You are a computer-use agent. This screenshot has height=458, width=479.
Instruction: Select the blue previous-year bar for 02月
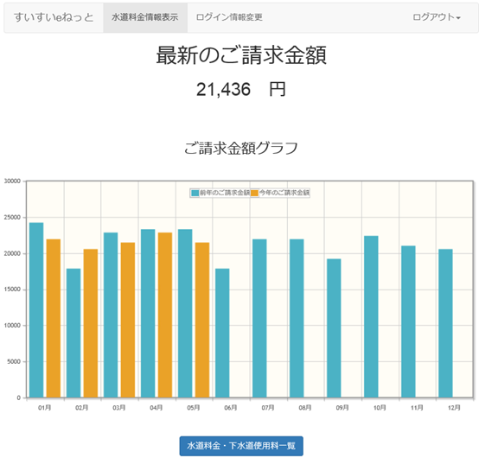(73, 333)
